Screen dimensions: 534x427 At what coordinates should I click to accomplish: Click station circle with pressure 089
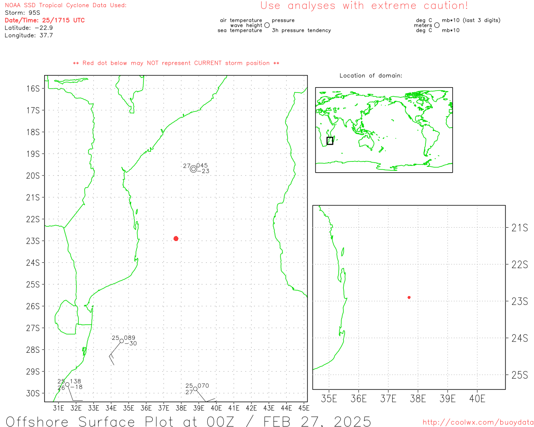tap(121, 341)
